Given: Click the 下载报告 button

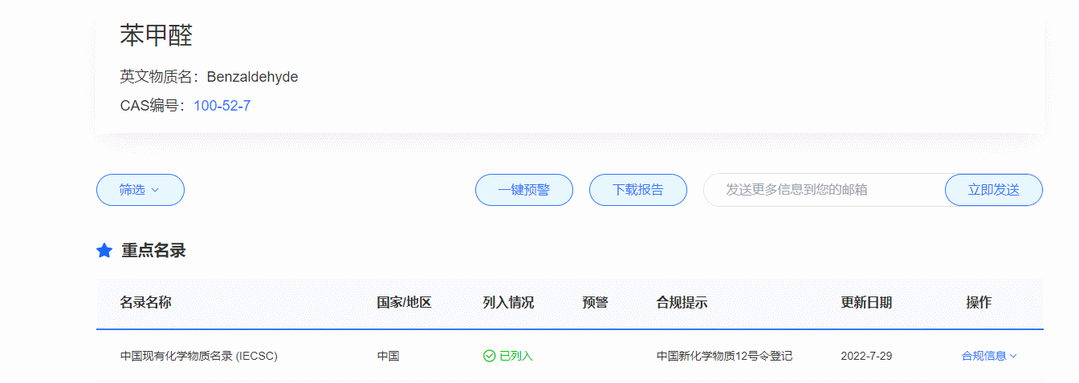Looking at the screenshot, I should (637, 190).
